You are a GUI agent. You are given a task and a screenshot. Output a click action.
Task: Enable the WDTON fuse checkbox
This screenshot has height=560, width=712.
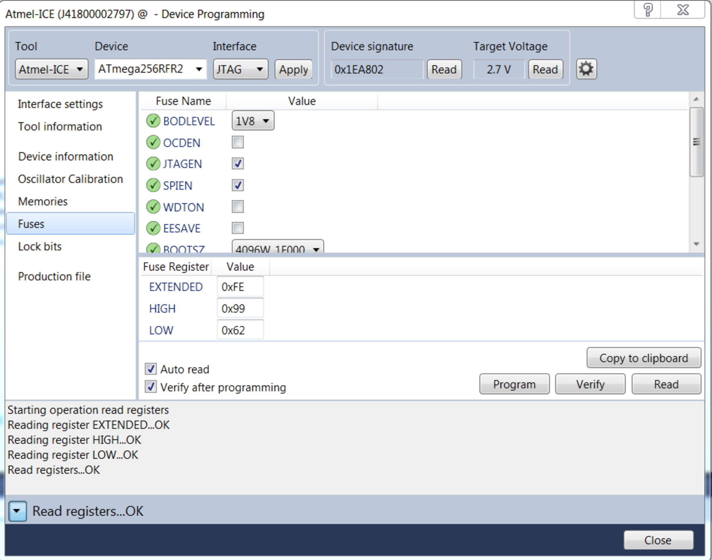(x=237, y=207)
